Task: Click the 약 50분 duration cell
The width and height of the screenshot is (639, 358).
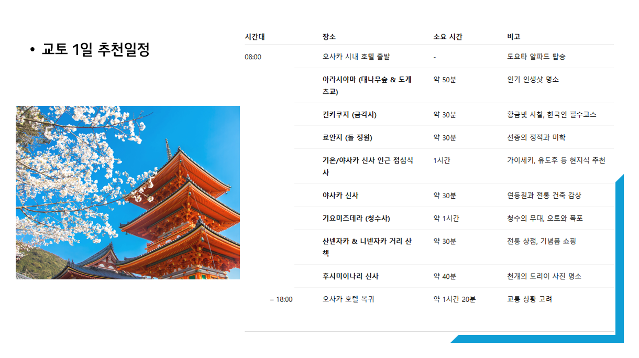Action: (x=444, y=80)
